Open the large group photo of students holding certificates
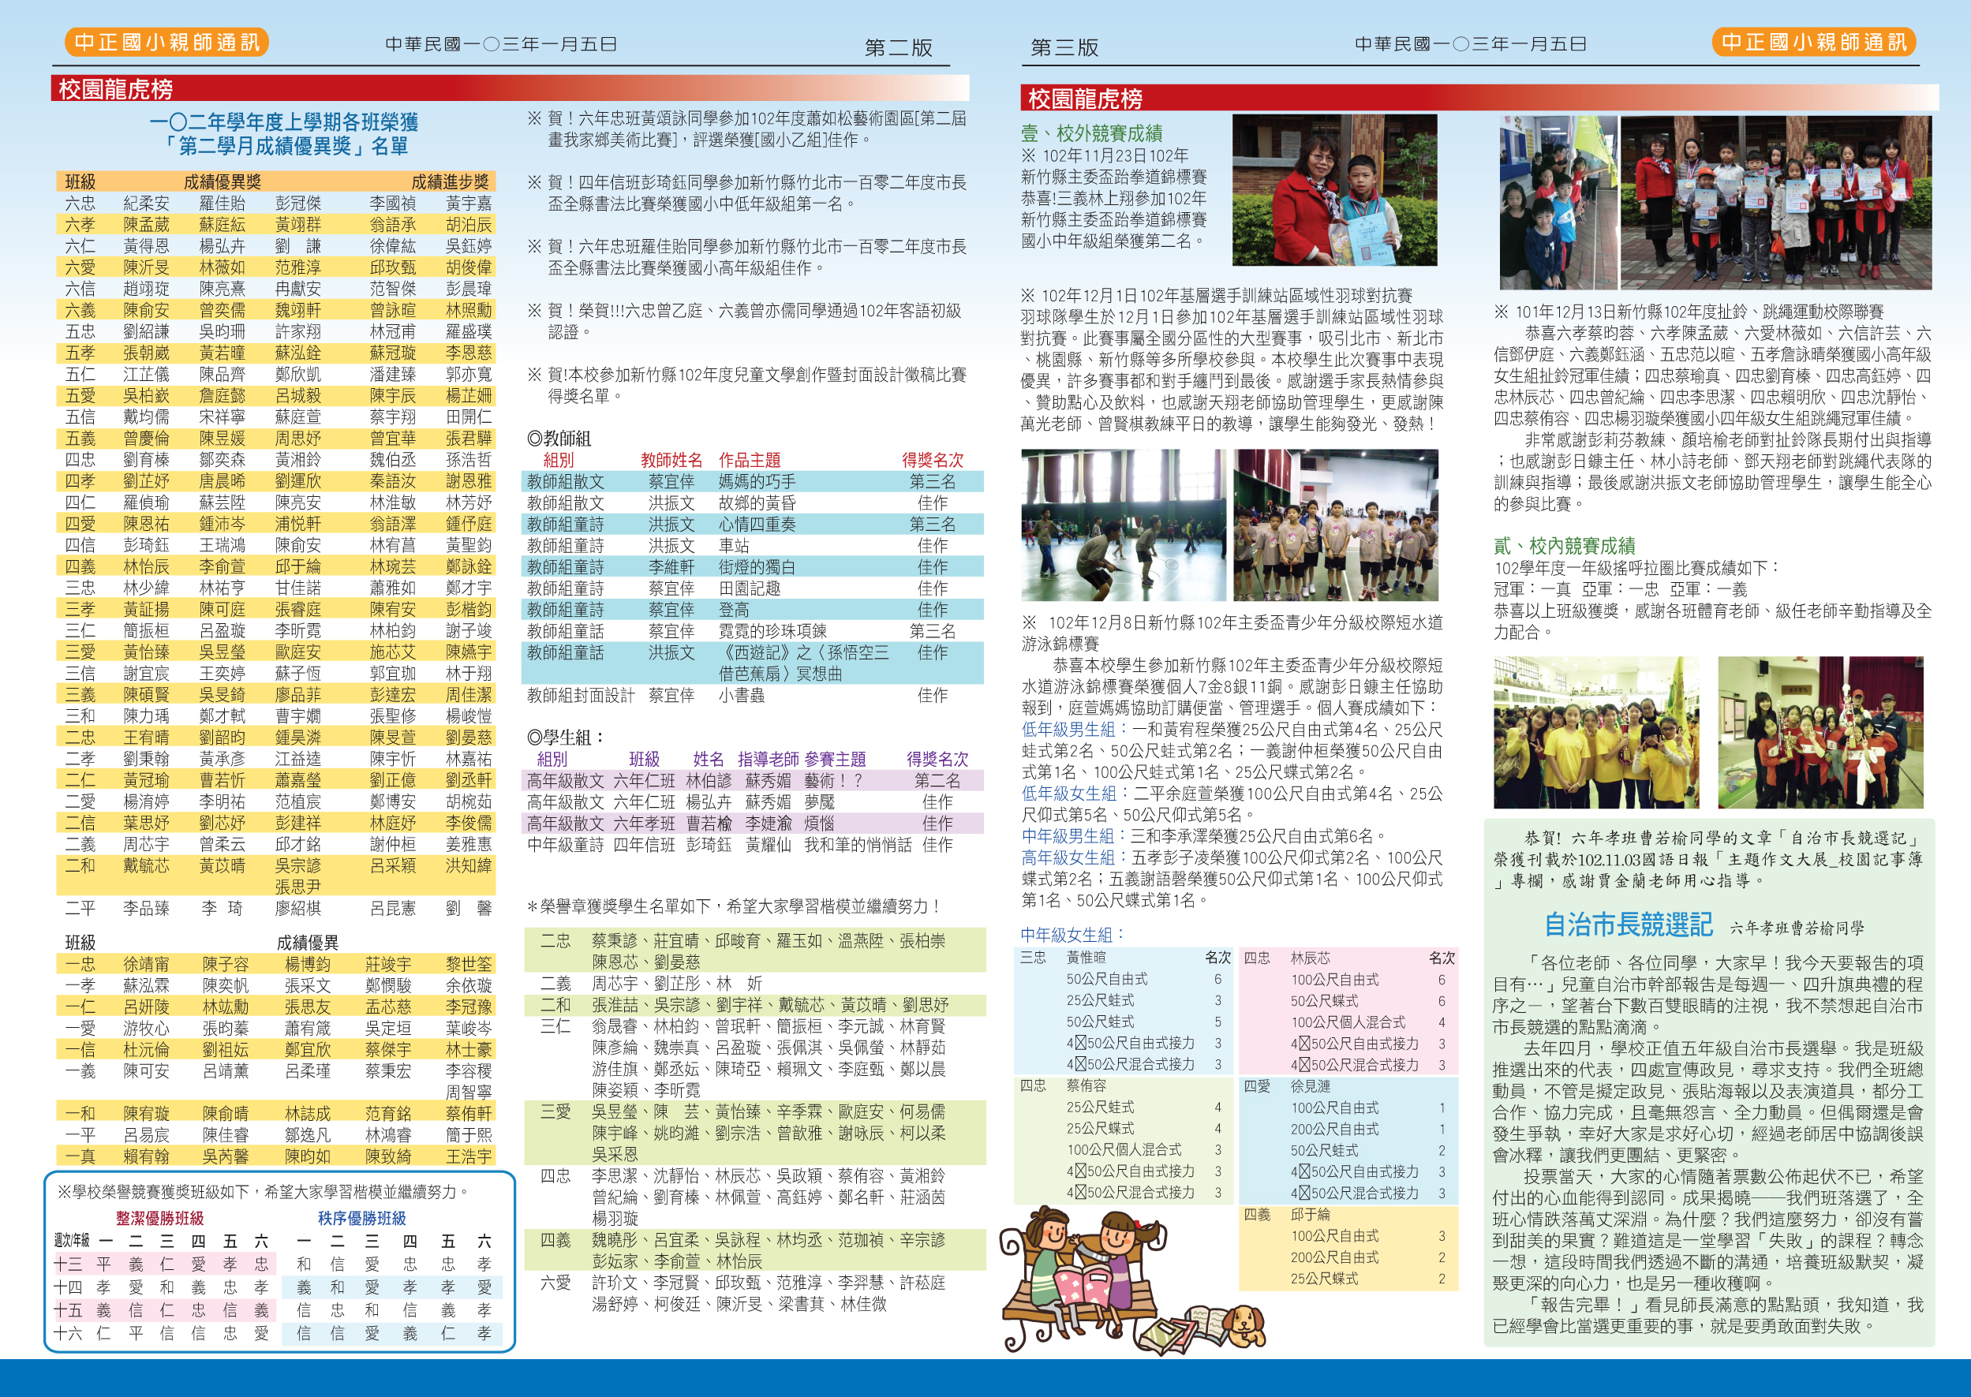The width and height of the screenshot is (1971, 1397). (x=1775, y=202)
